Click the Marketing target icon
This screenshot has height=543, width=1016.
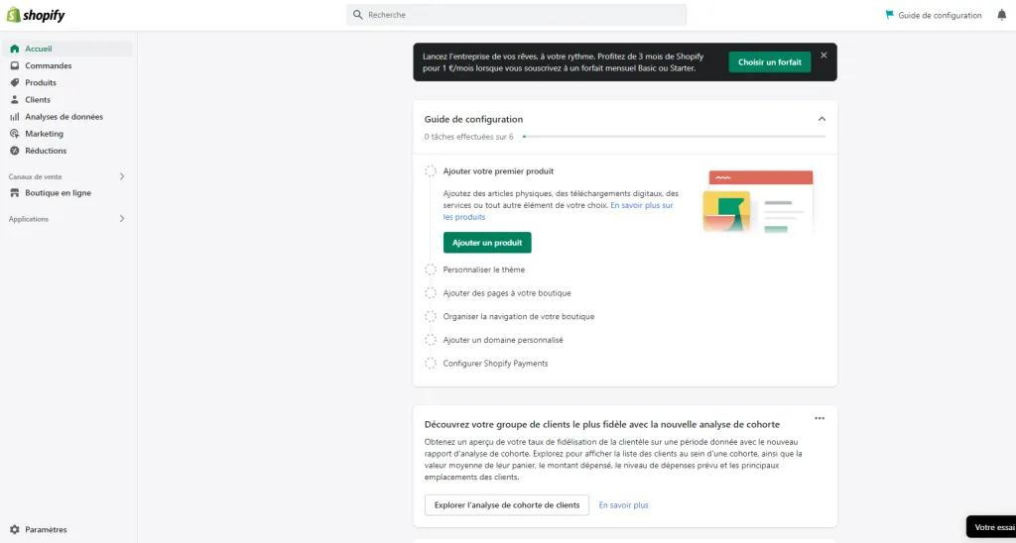(x=14, y=134)
